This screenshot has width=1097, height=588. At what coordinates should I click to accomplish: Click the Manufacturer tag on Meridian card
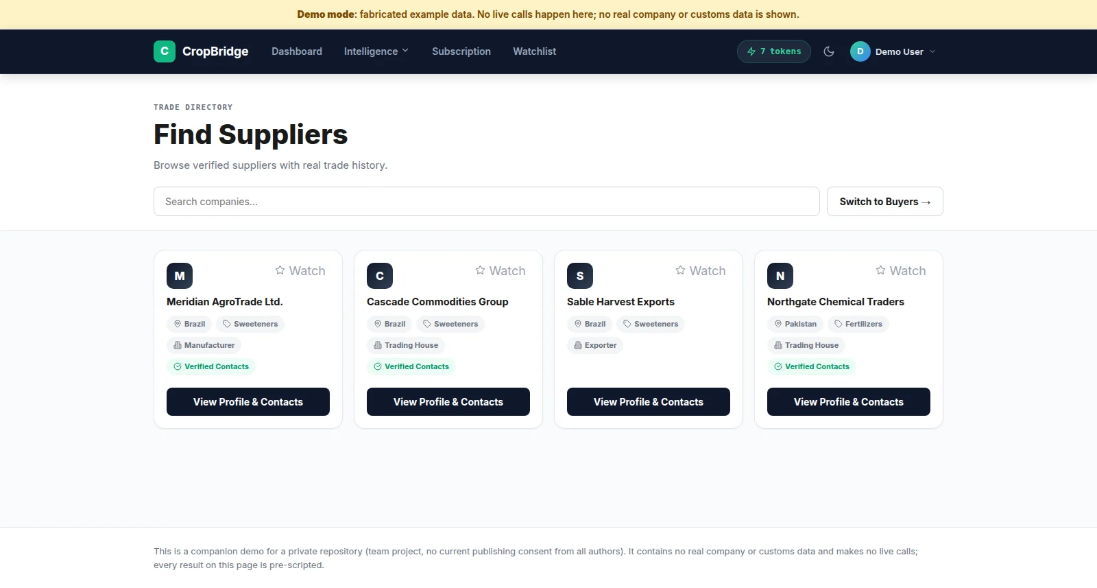[204, 345]
